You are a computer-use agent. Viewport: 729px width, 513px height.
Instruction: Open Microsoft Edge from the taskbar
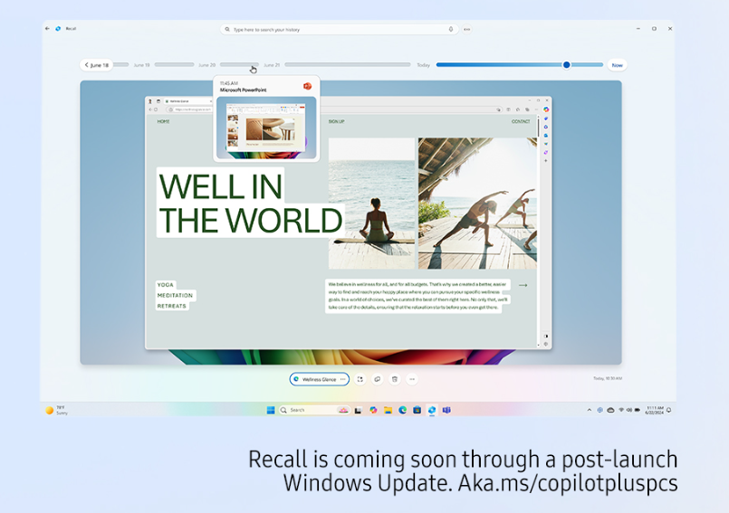(403, 410)
